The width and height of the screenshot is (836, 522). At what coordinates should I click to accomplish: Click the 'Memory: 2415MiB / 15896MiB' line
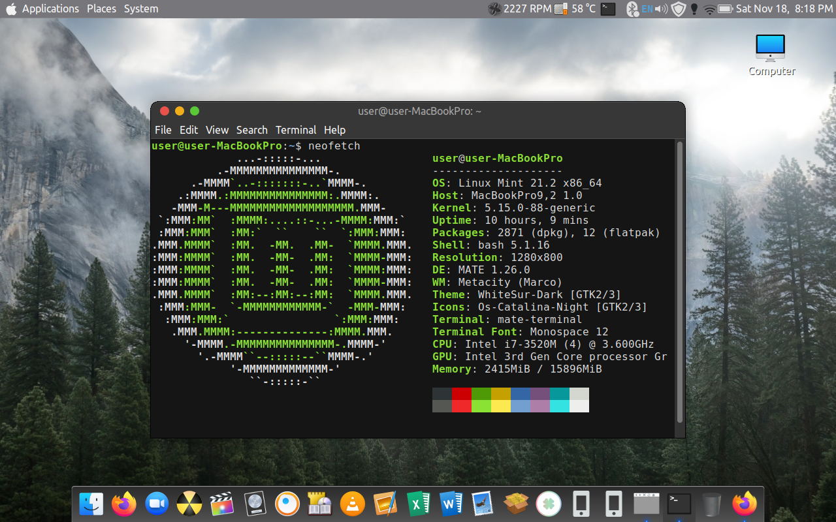coord(517,369)
